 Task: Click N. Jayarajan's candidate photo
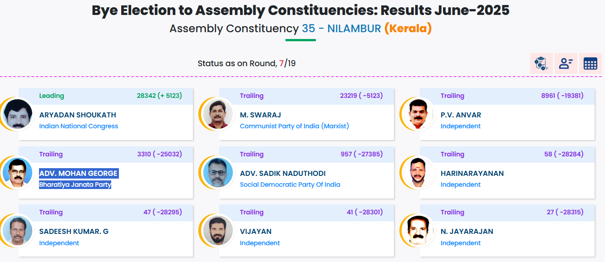pyautogui.click(x=418, y=231)
